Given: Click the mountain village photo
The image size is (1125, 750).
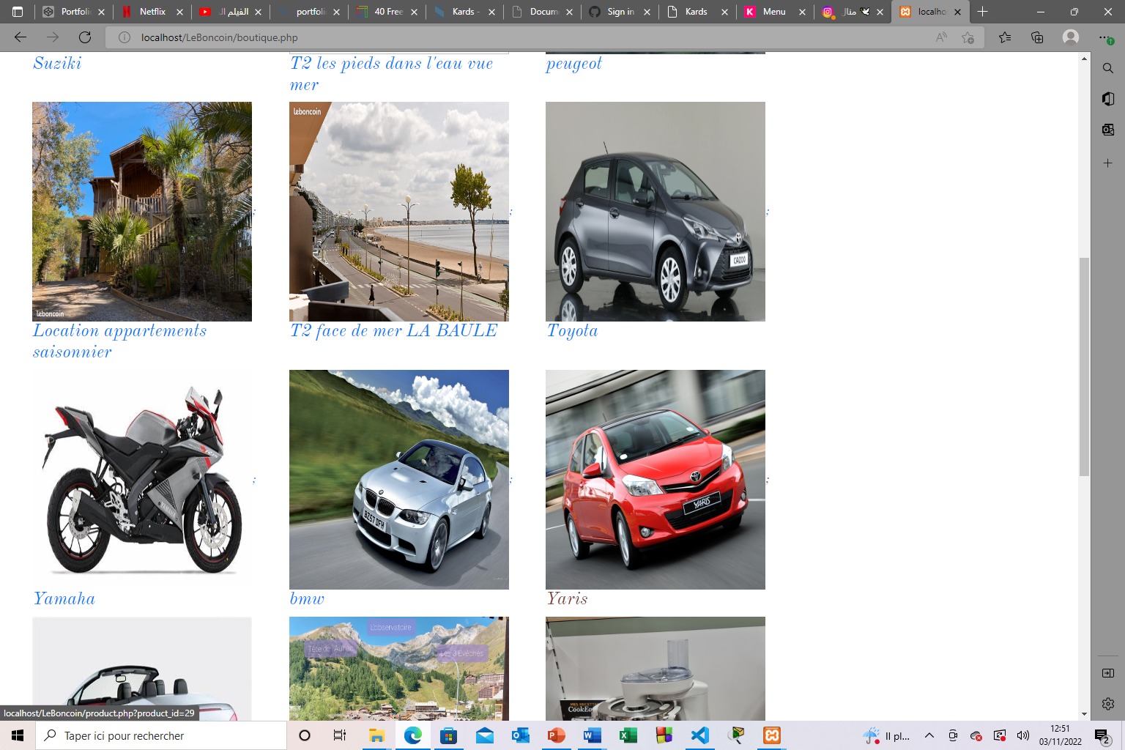Looking at the screenshot, I should coord(399,669).
